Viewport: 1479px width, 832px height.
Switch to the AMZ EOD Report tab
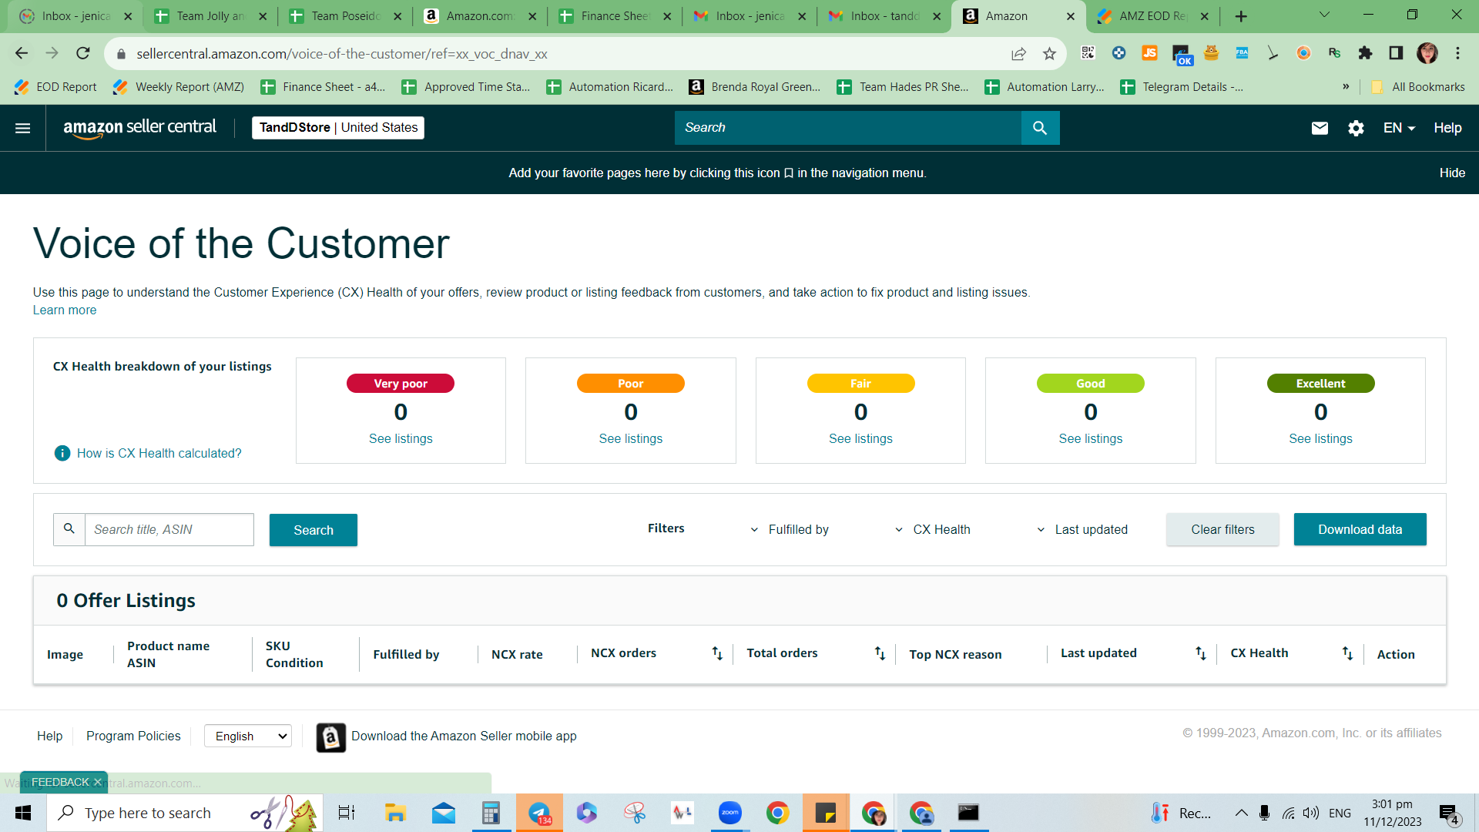(x=1152, y=16)
